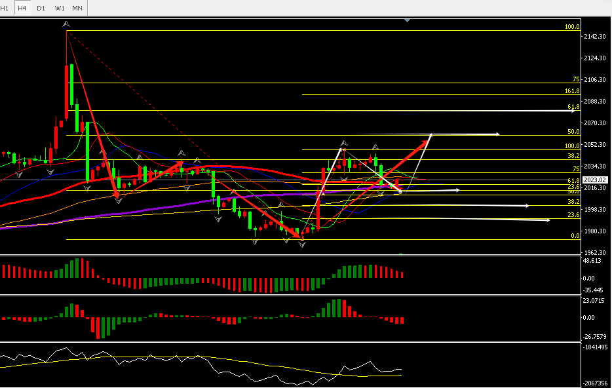Click the 2142.30 price on the axis
The height and width of the screenshot is (388, 612).
click(x=594, y=37)
